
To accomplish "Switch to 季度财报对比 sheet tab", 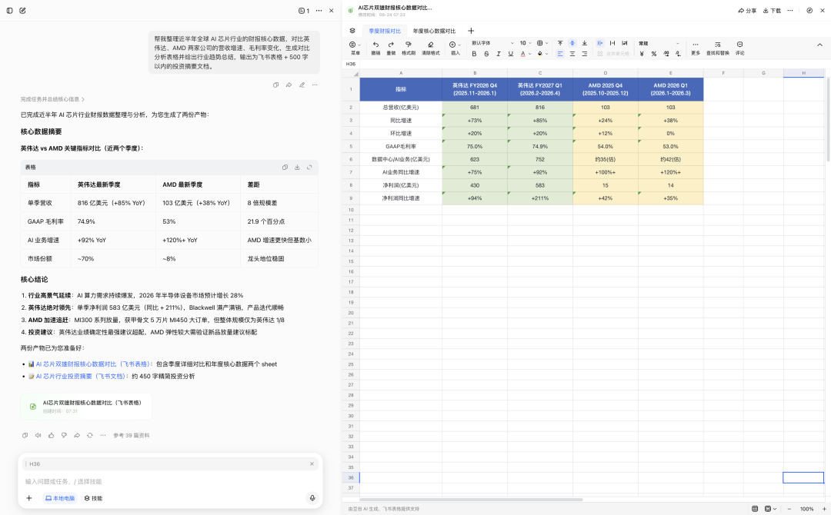I will point(385,31).
